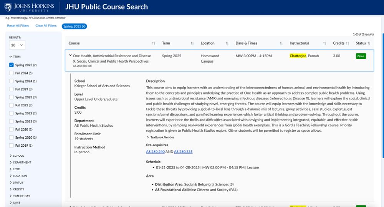Viewport: 384px width, 207px height.
Task: Sort by Location column arrows
Action: click(227, 43)
